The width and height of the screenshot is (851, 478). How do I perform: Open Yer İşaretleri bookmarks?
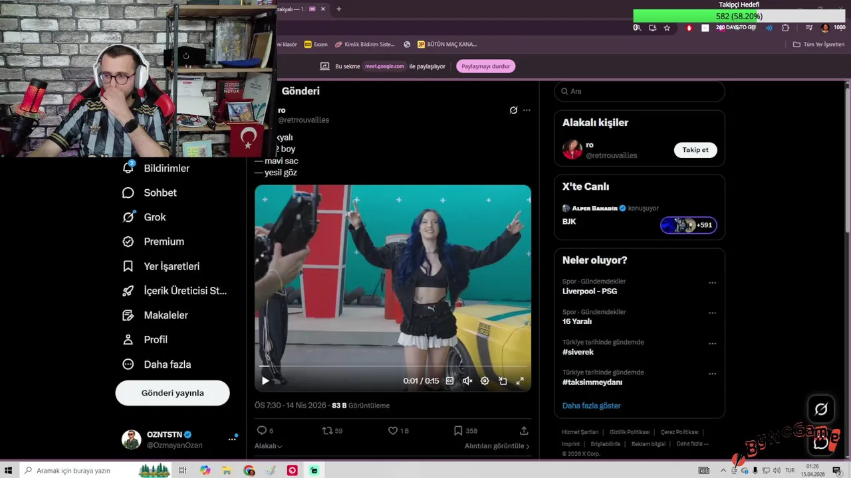pyautogui.click(x=161, y=266)
